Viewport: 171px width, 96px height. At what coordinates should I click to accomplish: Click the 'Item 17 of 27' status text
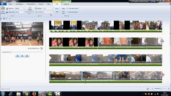(x=6, y=89)
